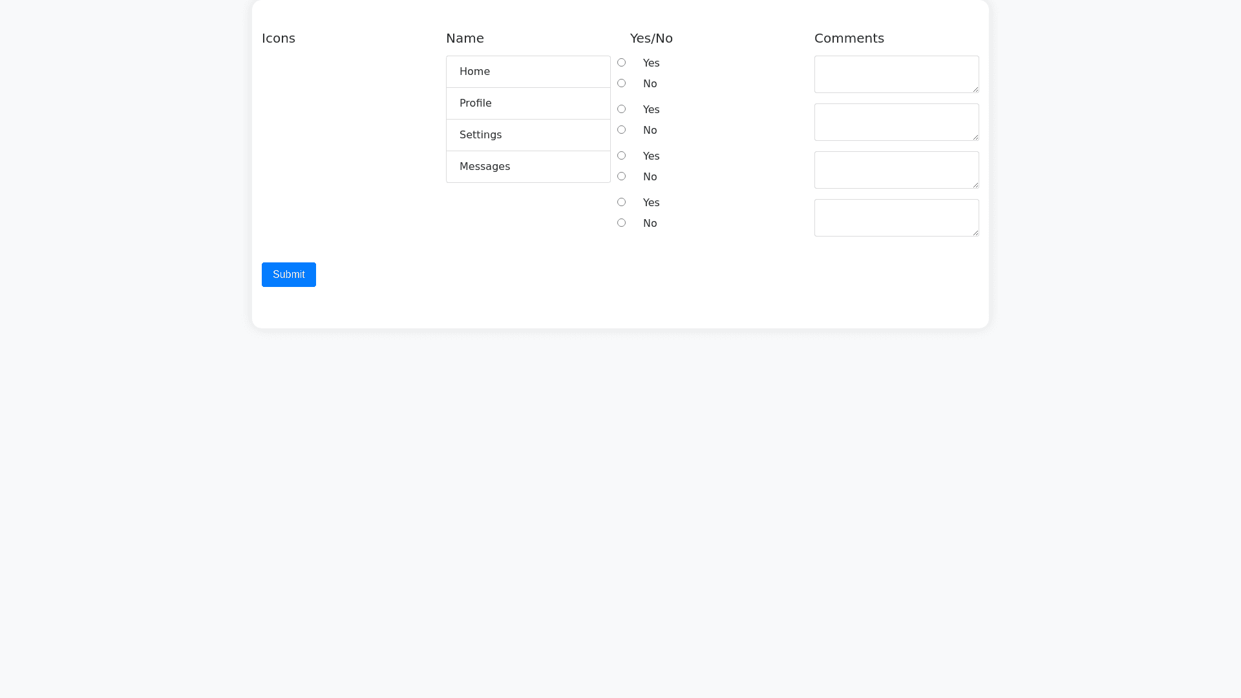Select the first Yes radio button
Image resolution: width=1241 pixels, height=698 pixels.
[x=621, y=63]
